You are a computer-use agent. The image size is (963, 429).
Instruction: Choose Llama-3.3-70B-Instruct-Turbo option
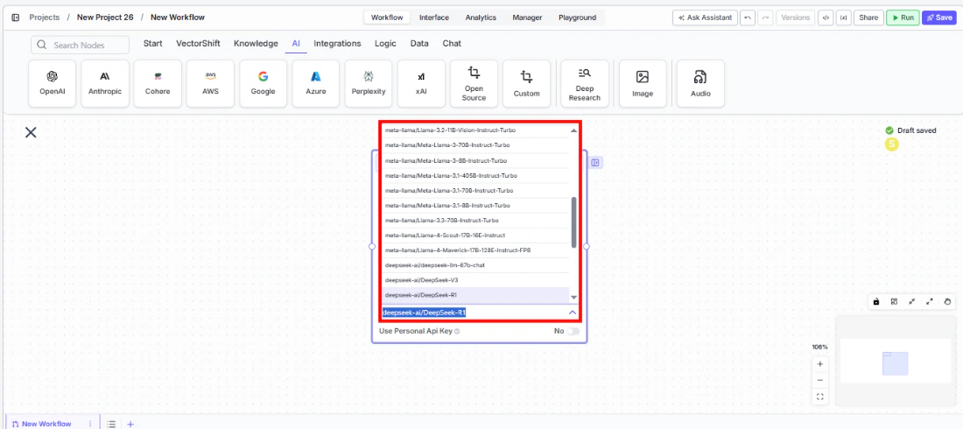[x=475, y=220]
